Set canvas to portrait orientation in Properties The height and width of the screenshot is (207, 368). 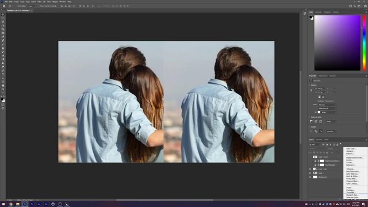319,97
